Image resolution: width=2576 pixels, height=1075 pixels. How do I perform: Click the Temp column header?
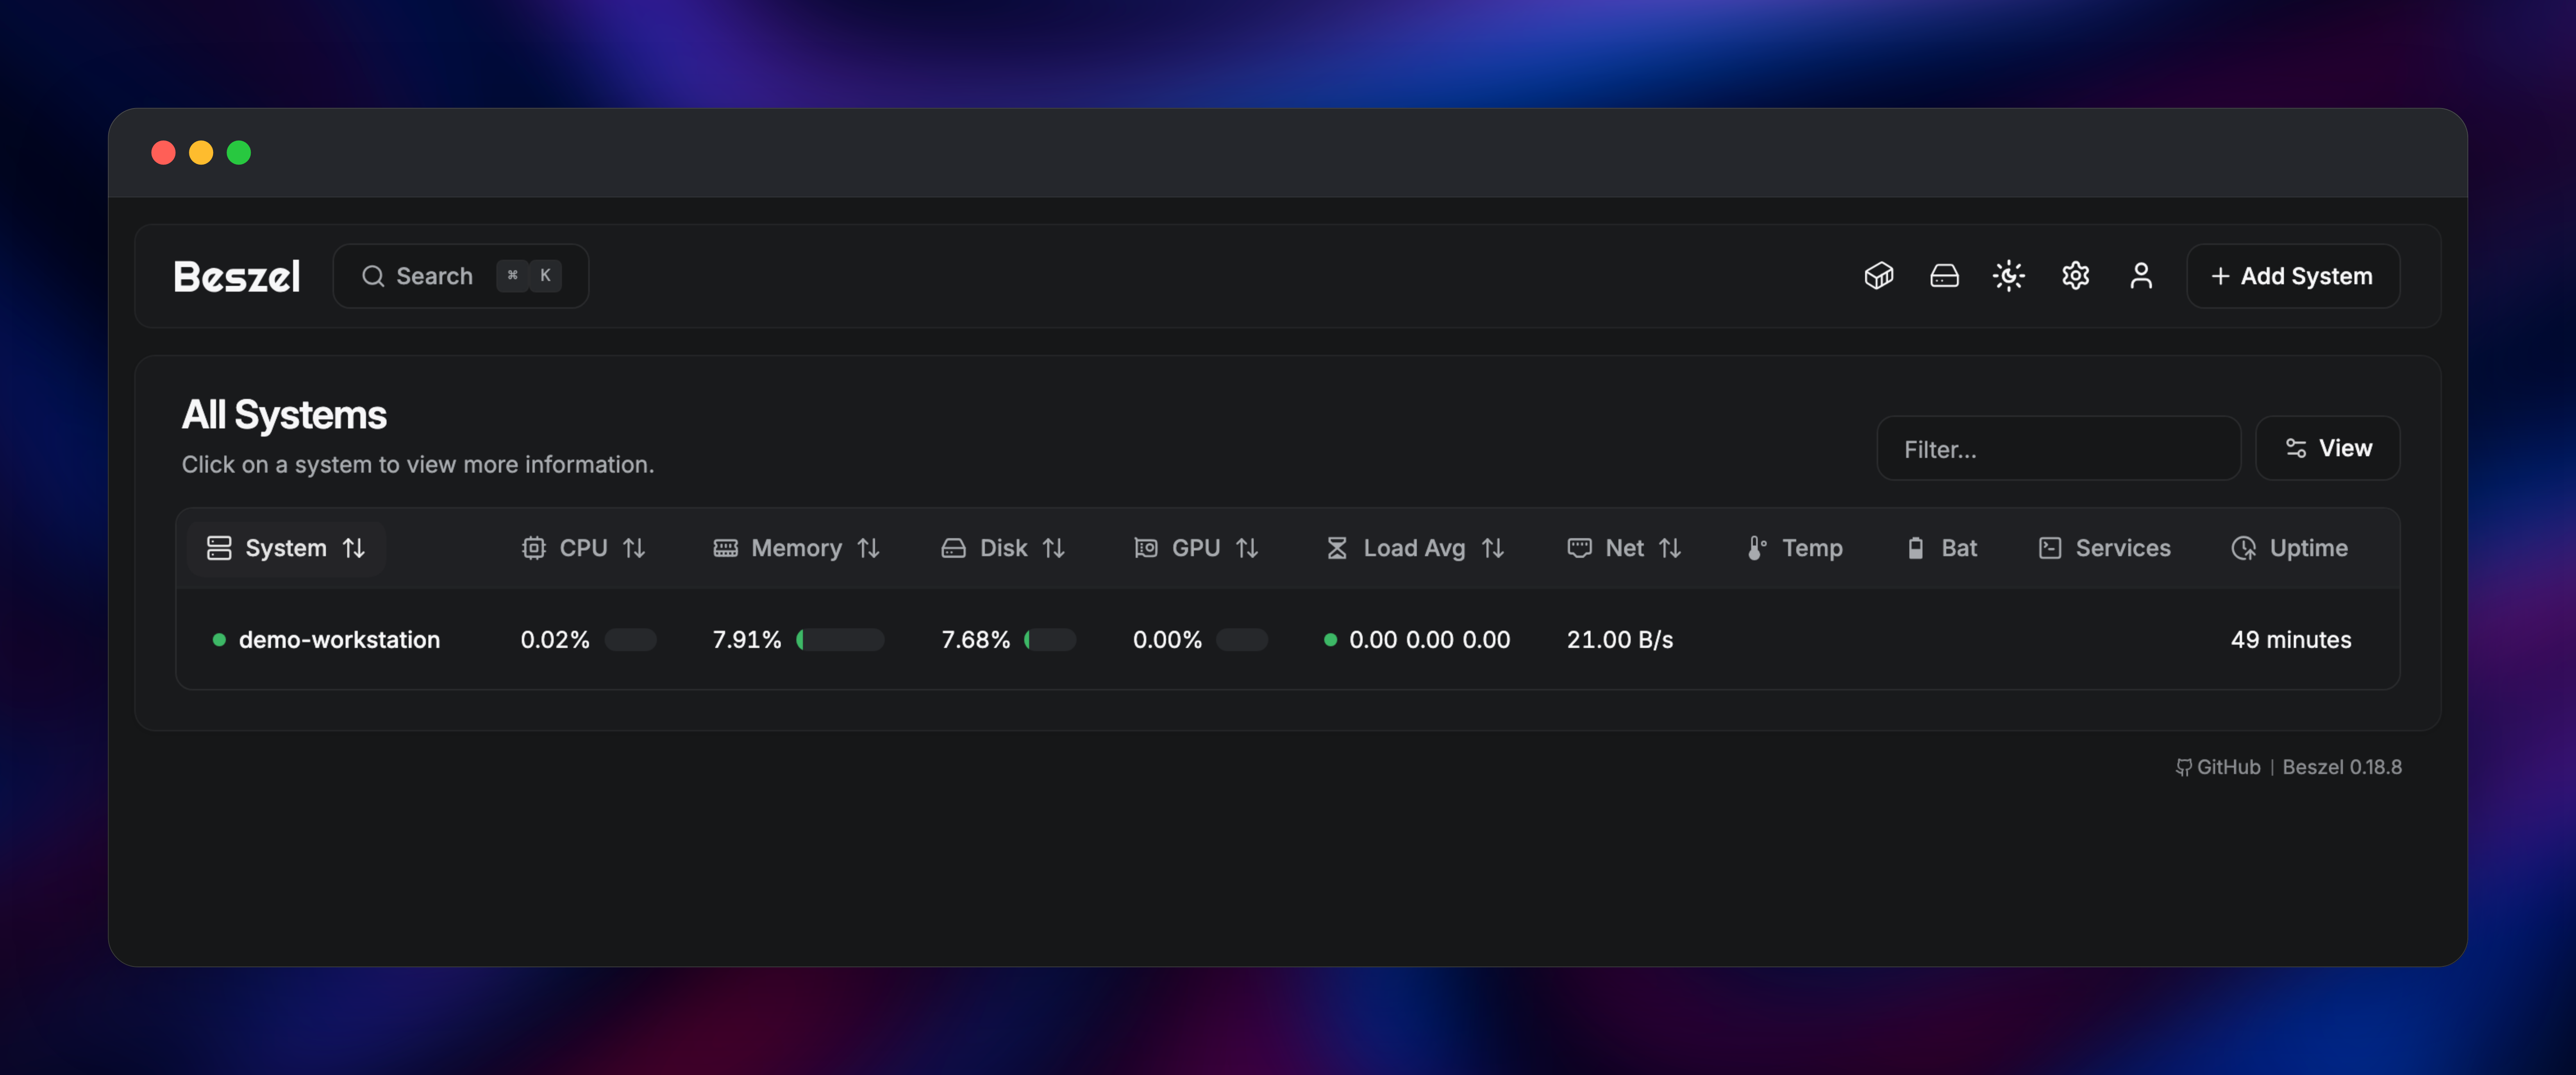coord(1795,548)
